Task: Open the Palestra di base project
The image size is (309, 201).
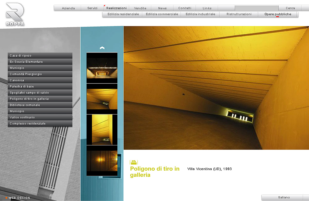Action: [x=40, y=87]
